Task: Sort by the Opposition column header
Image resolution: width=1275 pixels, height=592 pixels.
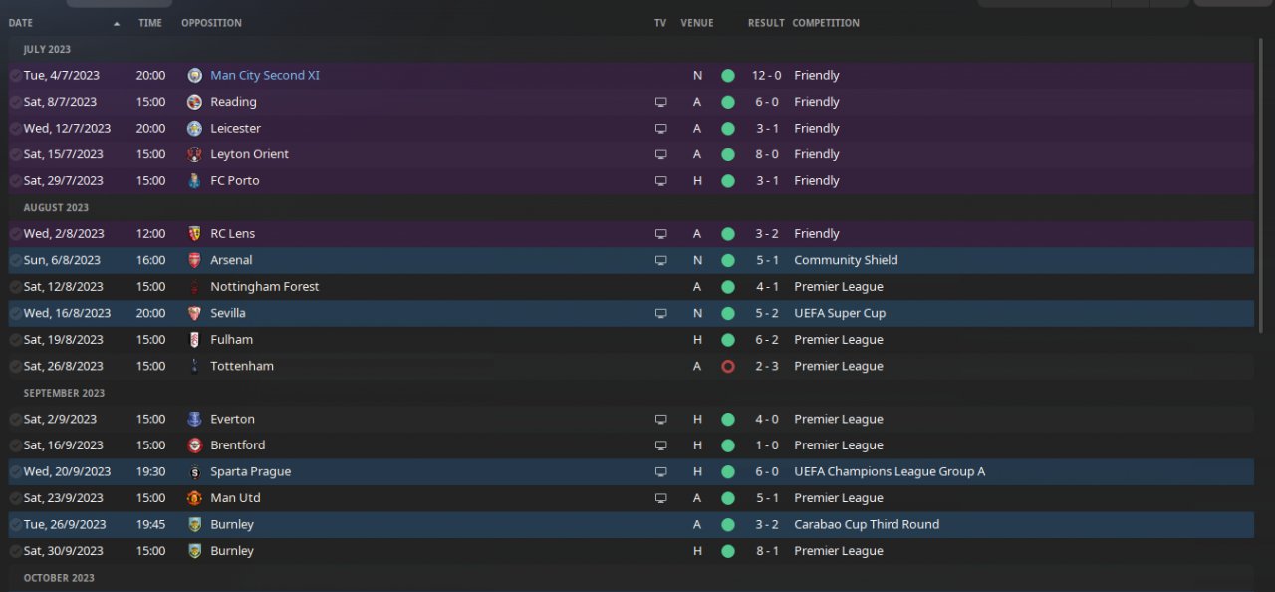Action: pos(211,23)
